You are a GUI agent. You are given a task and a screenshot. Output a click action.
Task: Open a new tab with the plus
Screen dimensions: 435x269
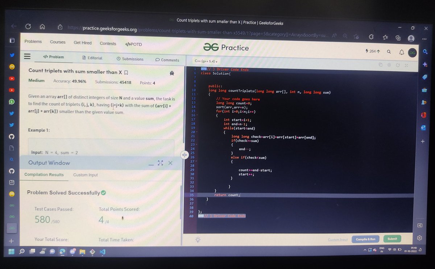pyautogui.click(x=12, y=241)
